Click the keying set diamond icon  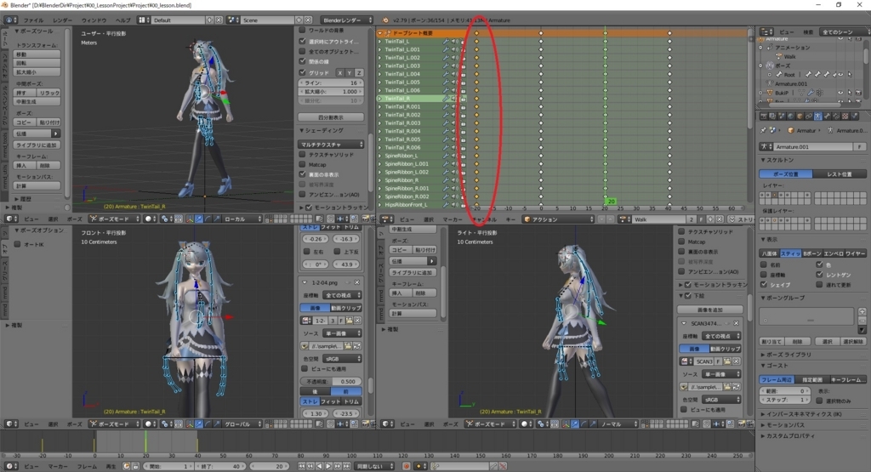click(418, 466)
